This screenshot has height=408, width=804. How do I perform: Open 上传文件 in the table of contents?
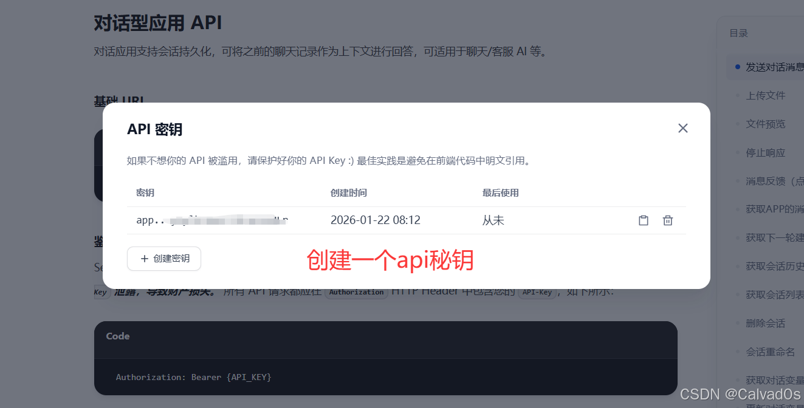point(766,95)
